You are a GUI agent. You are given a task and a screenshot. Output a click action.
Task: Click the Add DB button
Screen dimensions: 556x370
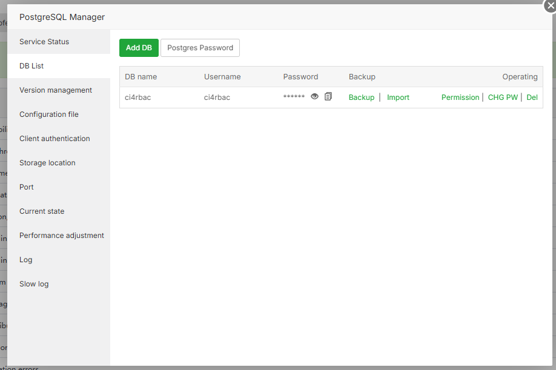tap(139, 48)
